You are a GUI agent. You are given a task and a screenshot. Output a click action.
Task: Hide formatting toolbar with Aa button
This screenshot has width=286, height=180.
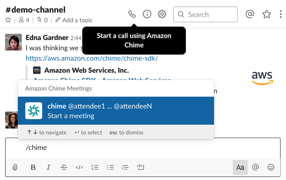click(x=240, y=167)
